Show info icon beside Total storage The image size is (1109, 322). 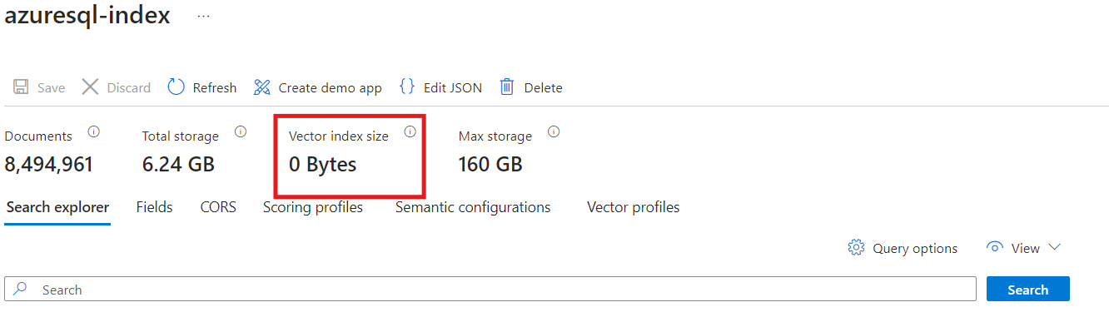point(241,131)
